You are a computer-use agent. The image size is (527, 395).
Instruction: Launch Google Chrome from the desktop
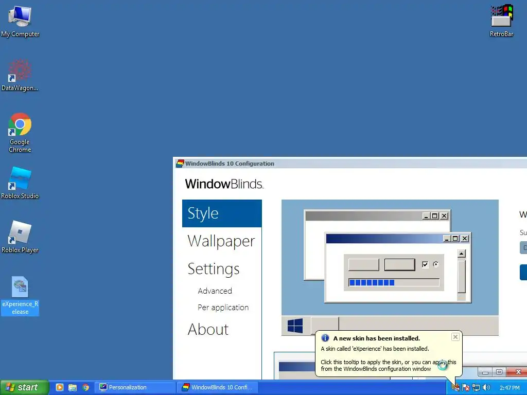coord(20,133)
